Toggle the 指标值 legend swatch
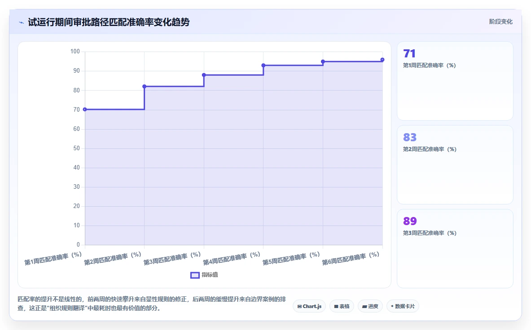This screenshot has height=330, width=531. [x=195, y=275]
